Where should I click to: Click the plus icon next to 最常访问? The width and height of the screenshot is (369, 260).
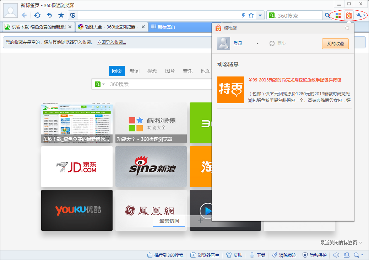pyautogui.click(x=201, y=221)
